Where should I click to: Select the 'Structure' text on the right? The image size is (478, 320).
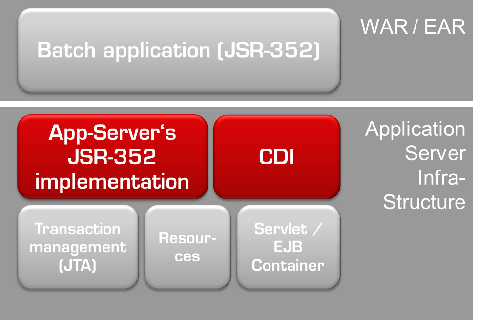coord(424,202)
